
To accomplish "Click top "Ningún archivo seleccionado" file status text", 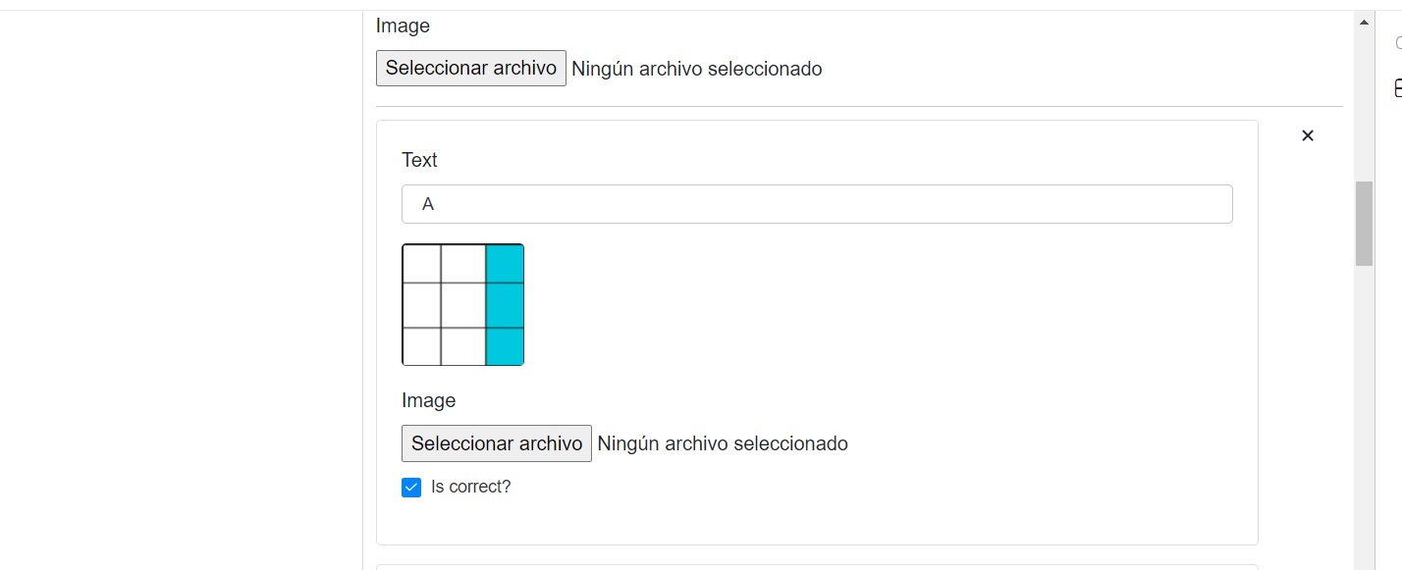I will point(696,69).
